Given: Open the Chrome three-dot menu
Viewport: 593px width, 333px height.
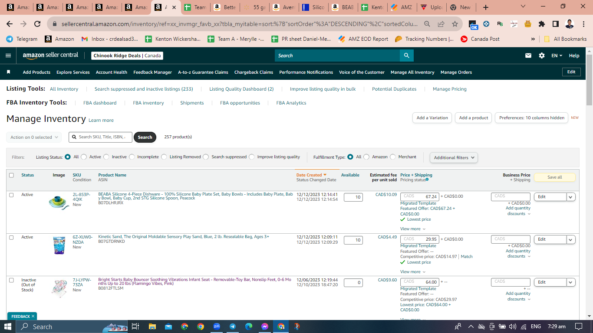Looking at the screenshot, I should (583, 24).
